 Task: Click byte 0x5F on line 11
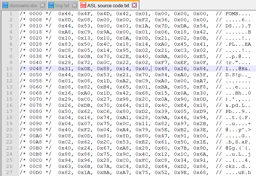click(200, 75)
